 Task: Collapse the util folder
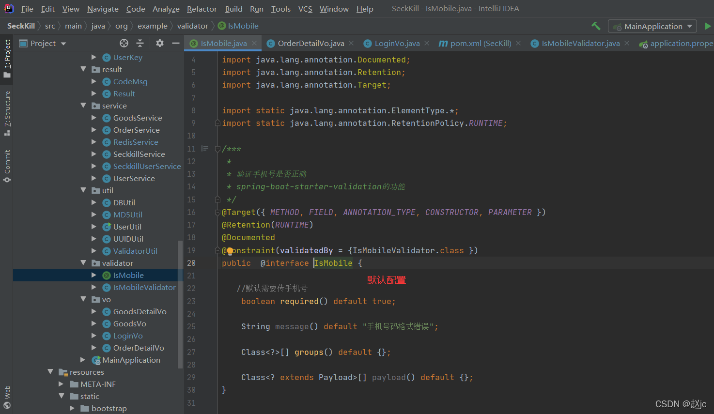pyautogui.click(x=83, y=190)
